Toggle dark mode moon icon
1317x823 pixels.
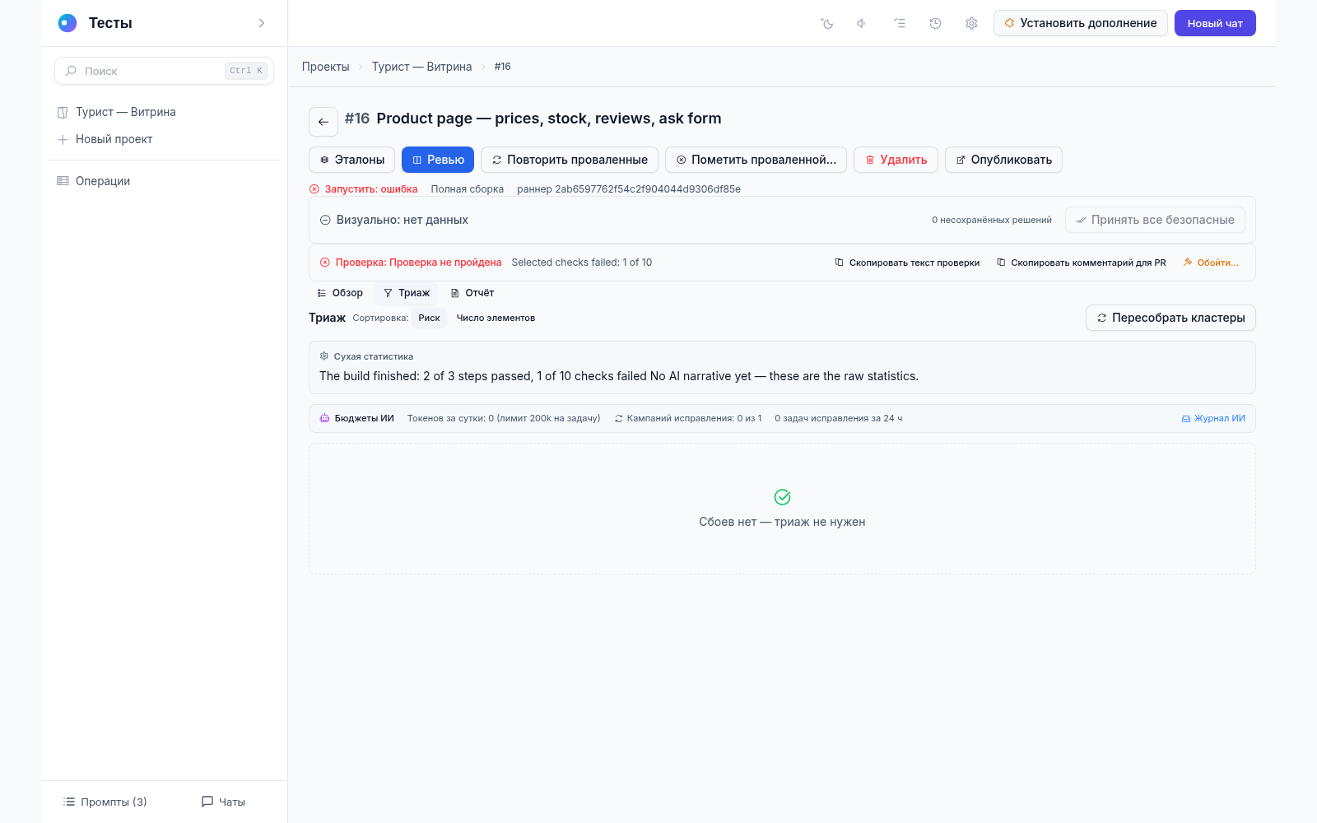827,23
